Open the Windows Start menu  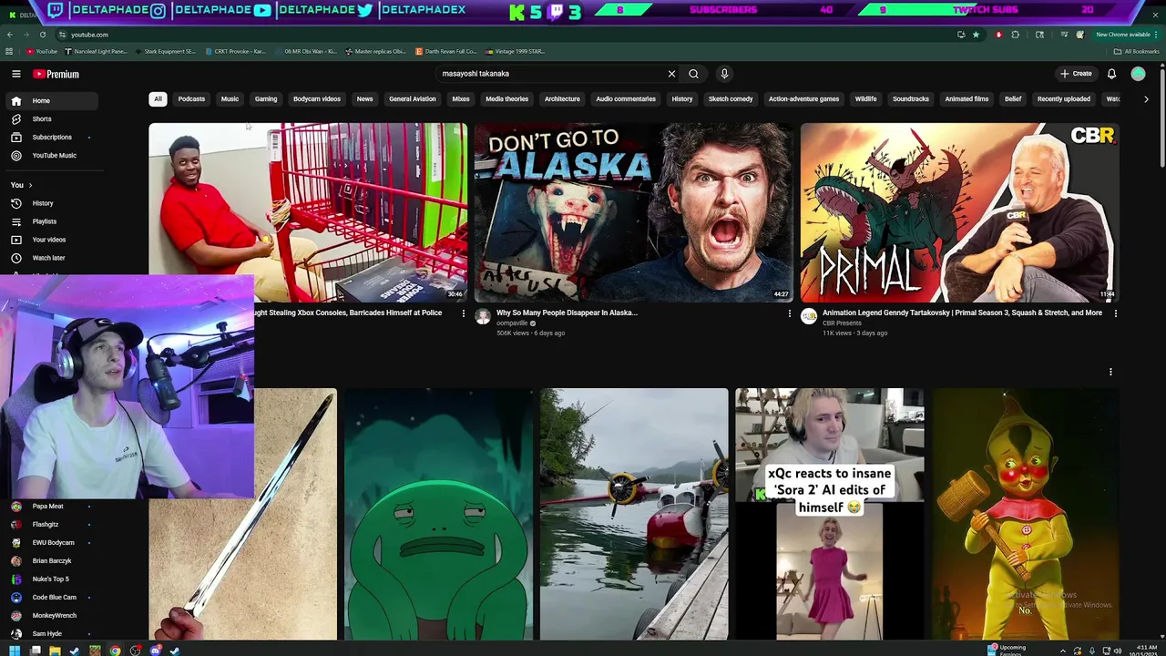coord(15,651)
